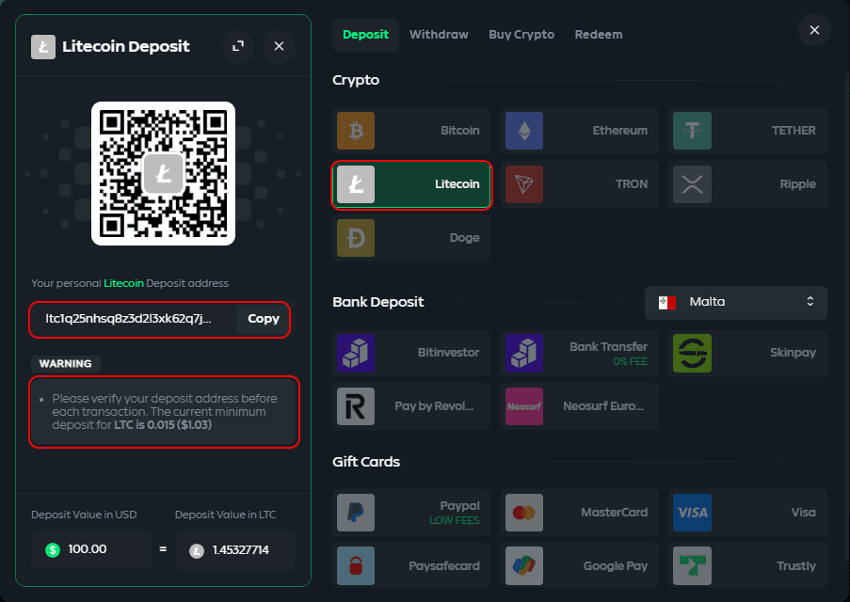This screenshot has height=602, width=850.
Task: Click the LOW FEES label under Paypal
Action: point(455,521)
